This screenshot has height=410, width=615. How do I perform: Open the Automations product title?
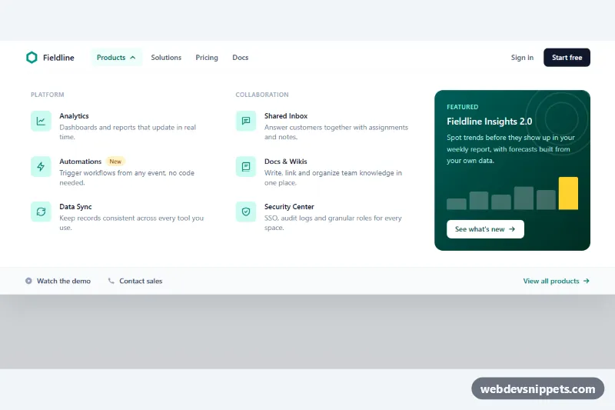click(81, 162)
